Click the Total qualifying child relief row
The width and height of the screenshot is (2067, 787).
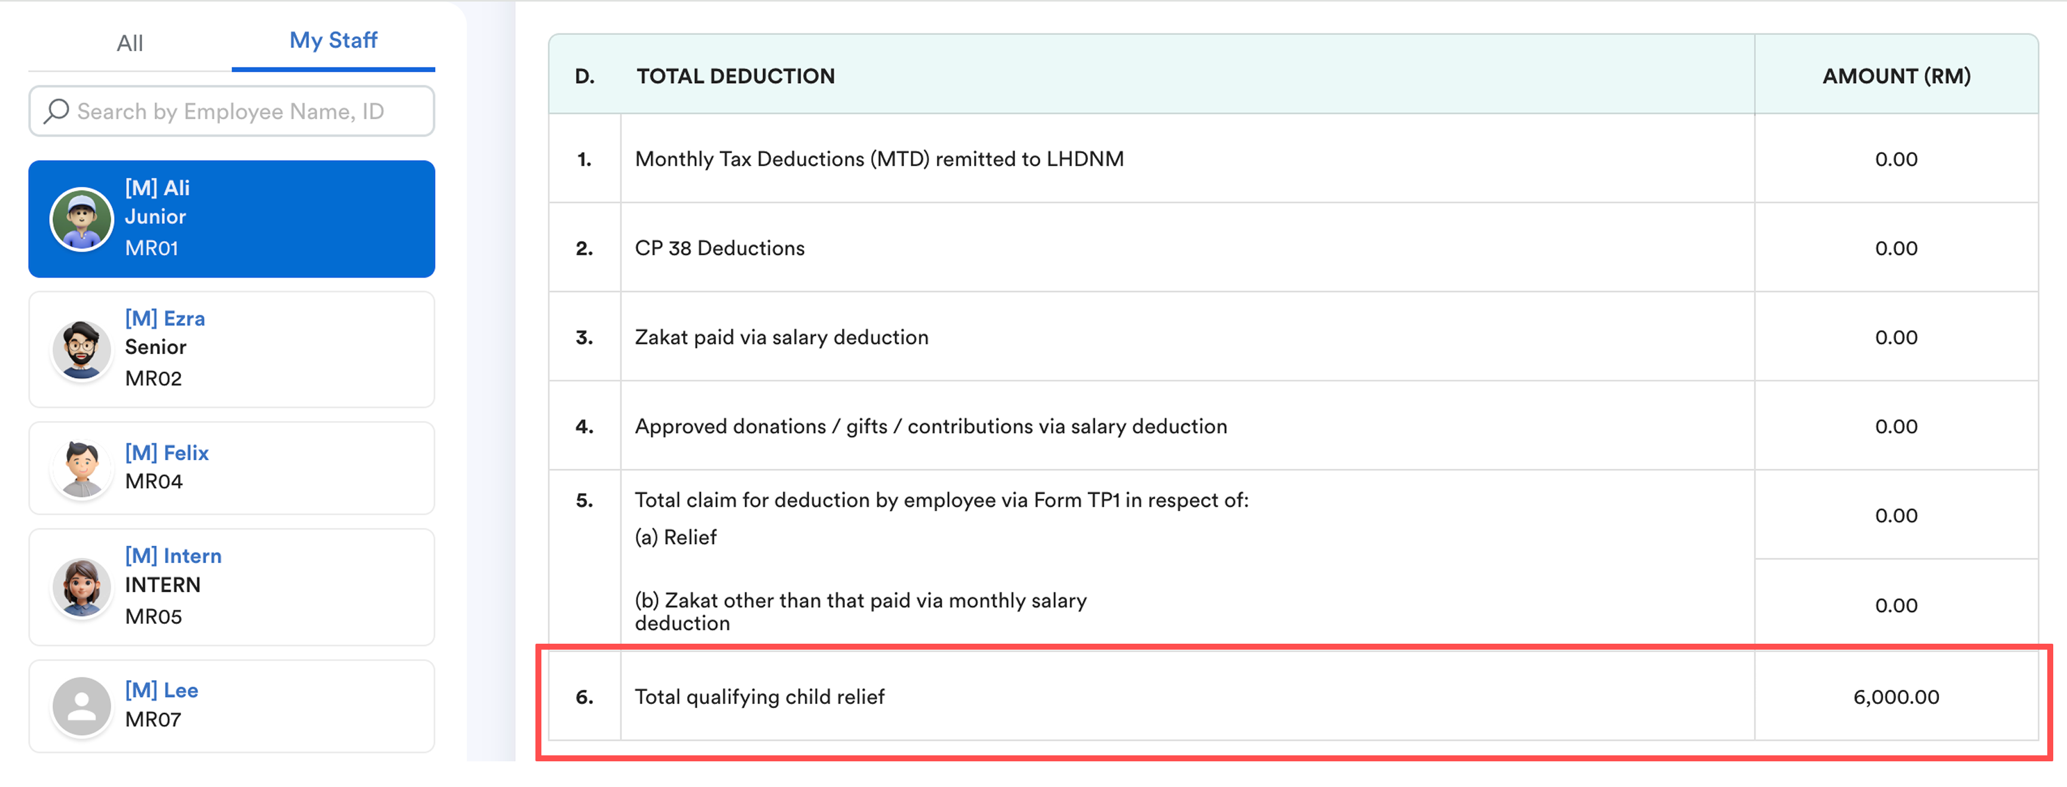point(759,697)
